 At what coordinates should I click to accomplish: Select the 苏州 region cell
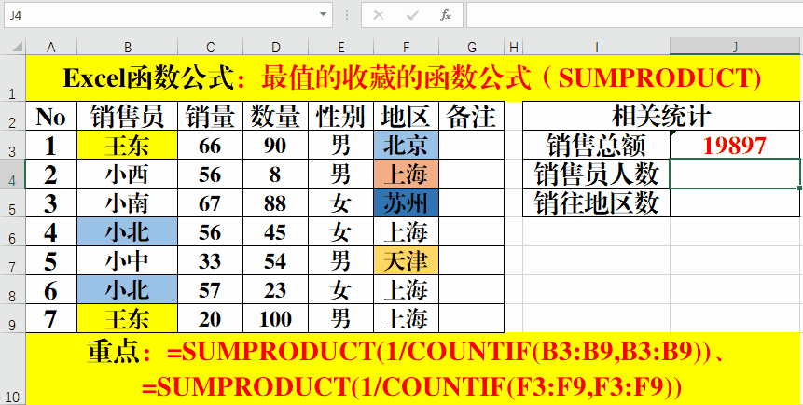pos(406,203)
